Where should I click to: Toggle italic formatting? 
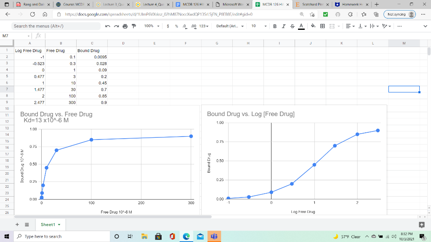(x=283, y=26)
